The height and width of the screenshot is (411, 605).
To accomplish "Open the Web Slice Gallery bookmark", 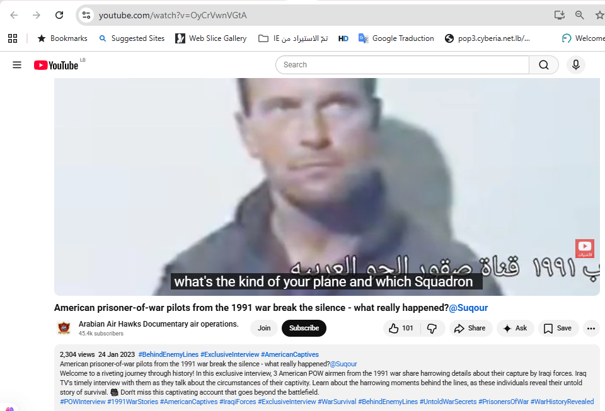I will 211,38.
